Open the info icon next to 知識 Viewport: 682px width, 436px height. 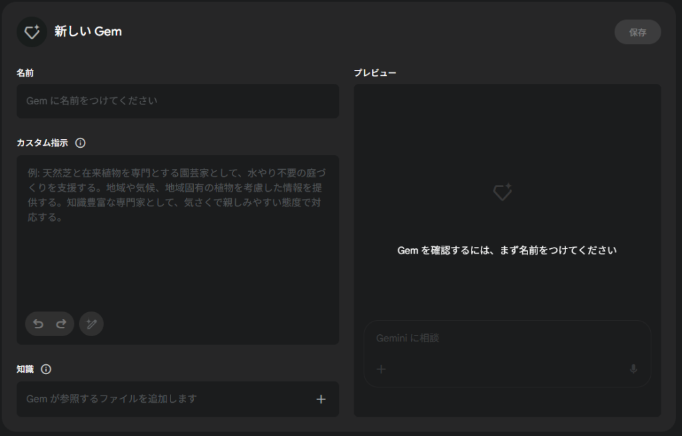46,369
